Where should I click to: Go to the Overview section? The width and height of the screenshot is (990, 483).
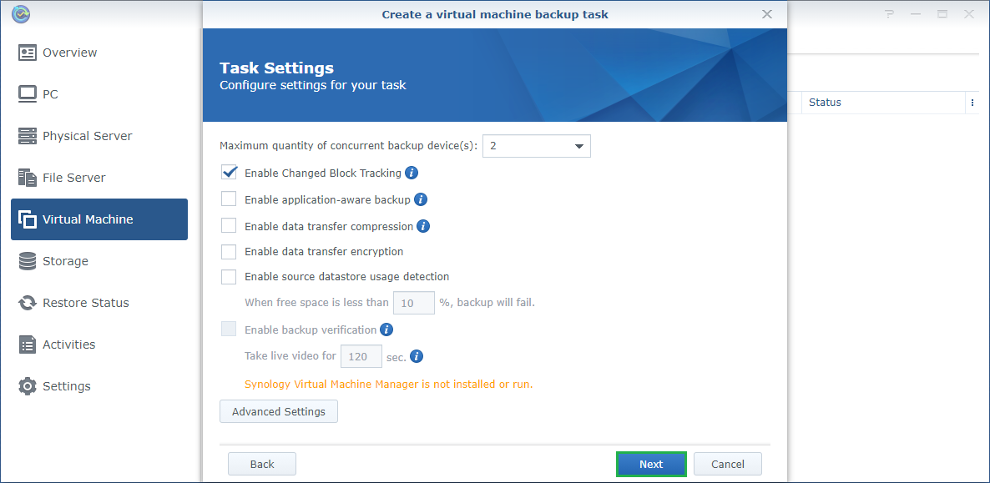click(x=70, y=53)
